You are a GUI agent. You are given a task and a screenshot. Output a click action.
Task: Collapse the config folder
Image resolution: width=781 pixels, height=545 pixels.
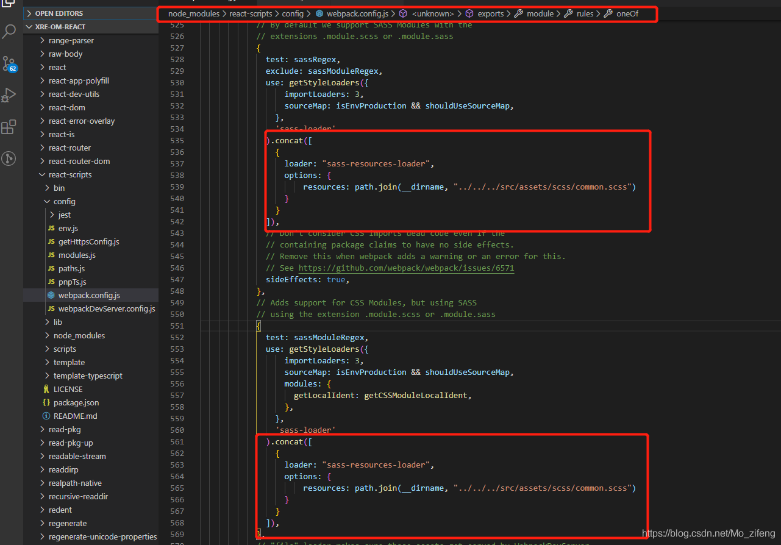pos(47,201)
